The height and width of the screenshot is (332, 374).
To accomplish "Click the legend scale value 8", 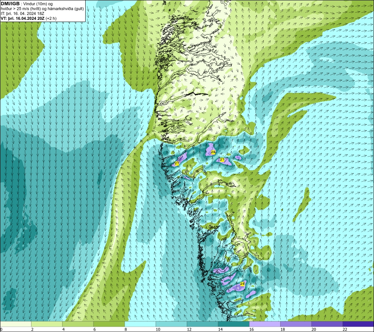I will tap(126, 329).
